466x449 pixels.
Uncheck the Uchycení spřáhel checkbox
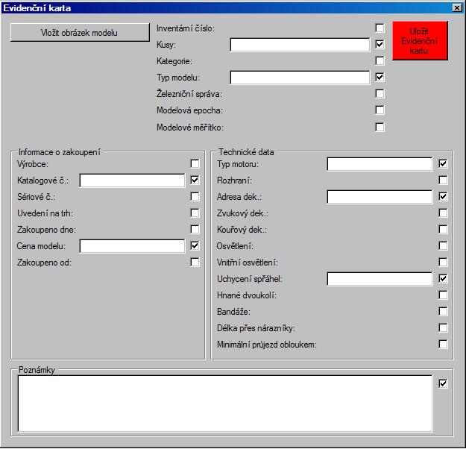(443, 278)
